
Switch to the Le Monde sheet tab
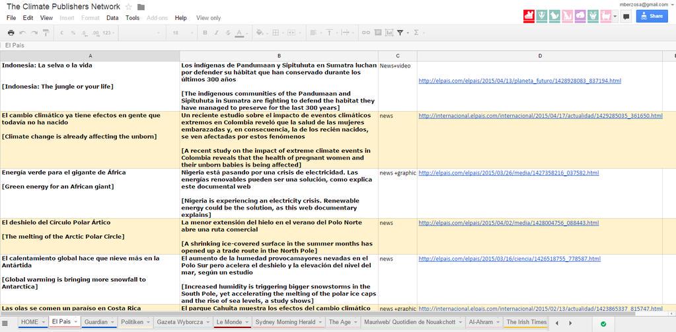pos(233,322)
